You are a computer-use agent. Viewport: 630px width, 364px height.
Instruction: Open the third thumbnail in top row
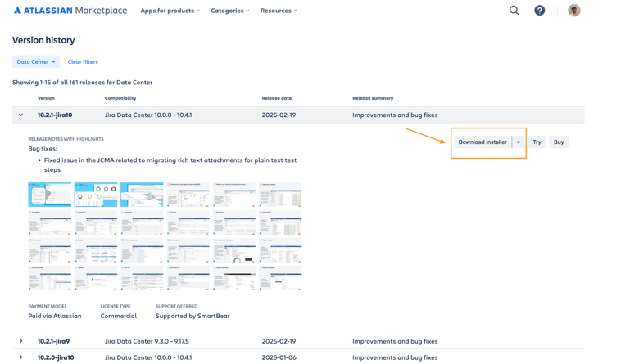(x=142, y=195)
